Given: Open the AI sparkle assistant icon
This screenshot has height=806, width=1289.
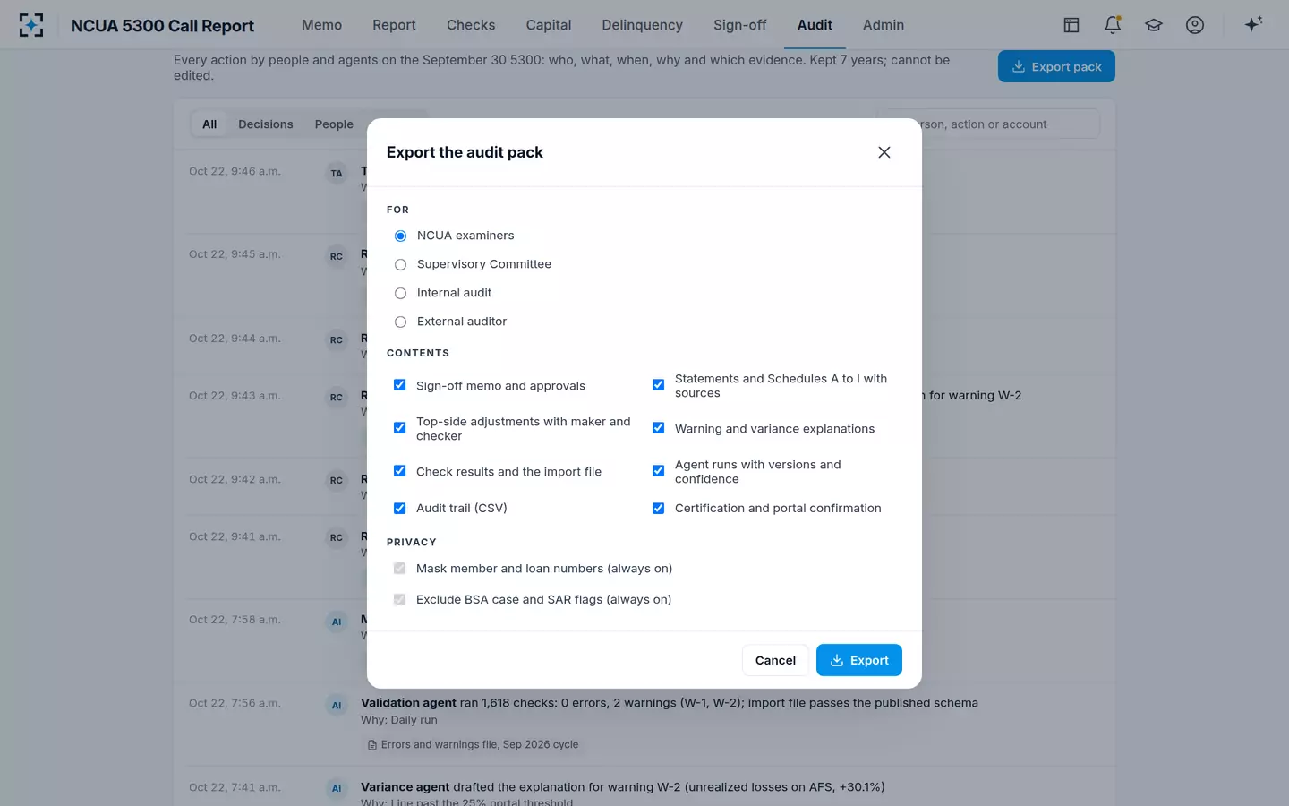Looking at the screenshot, I should (1253, 24).
